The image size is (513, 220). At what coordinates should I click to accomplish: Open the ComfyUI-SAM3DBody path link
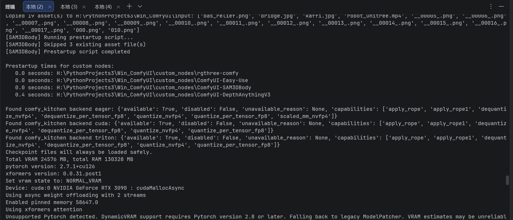pos(154,88)
